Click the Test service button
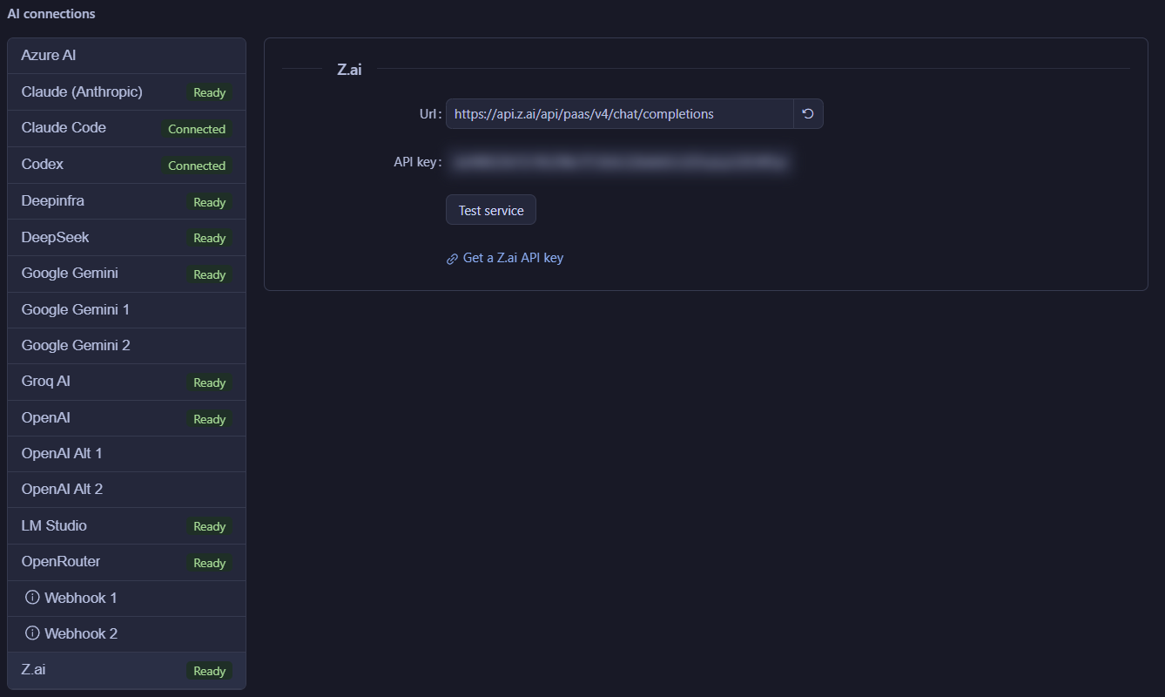 pos(491,210)
